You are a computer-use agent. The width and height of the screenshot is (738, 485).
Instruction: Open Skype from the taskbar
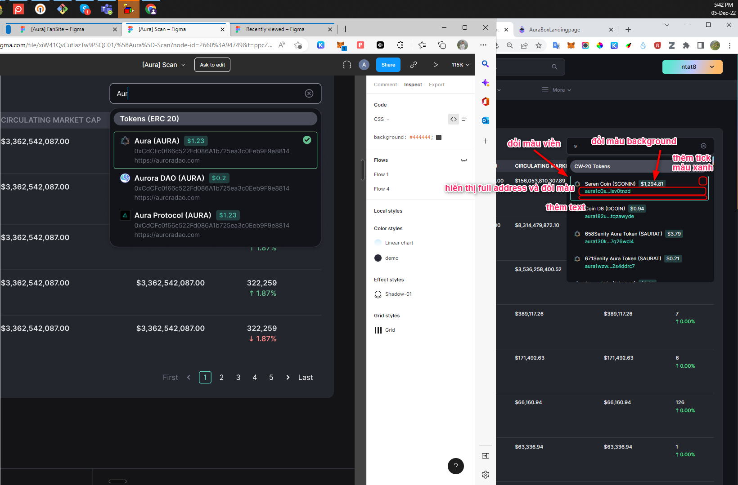coord(85,9)
